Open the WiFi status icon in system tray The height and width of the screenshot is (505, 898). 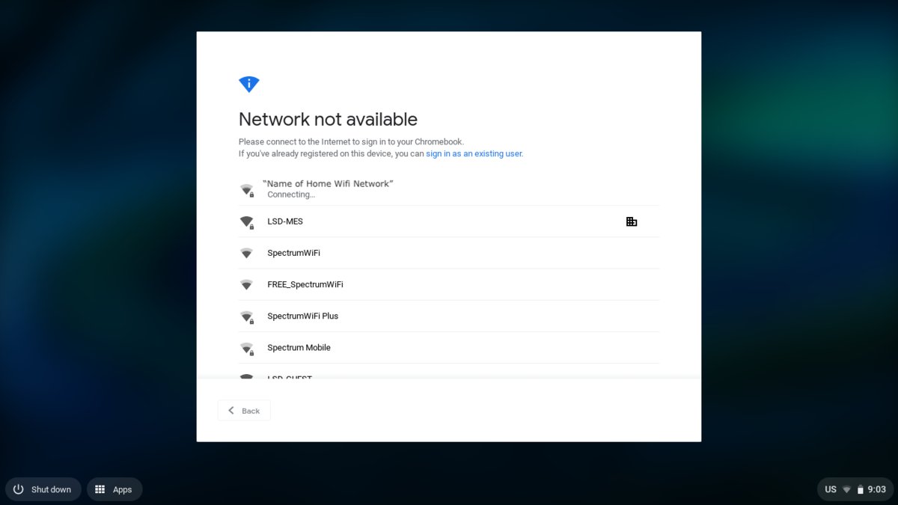point(847,489)
